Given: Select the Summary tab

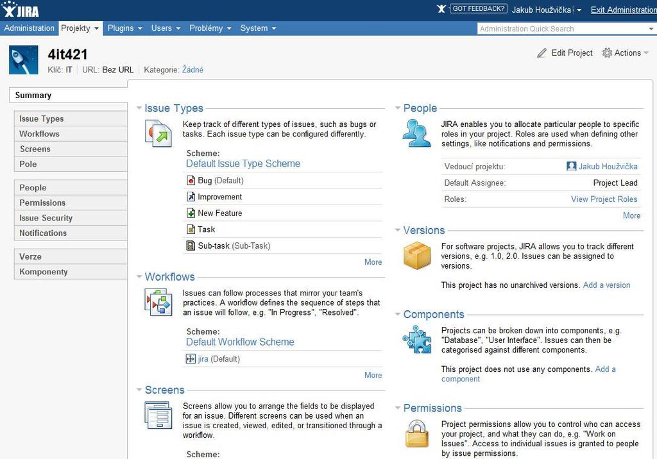Looking at the screenshot, I should tap(68, 95).
